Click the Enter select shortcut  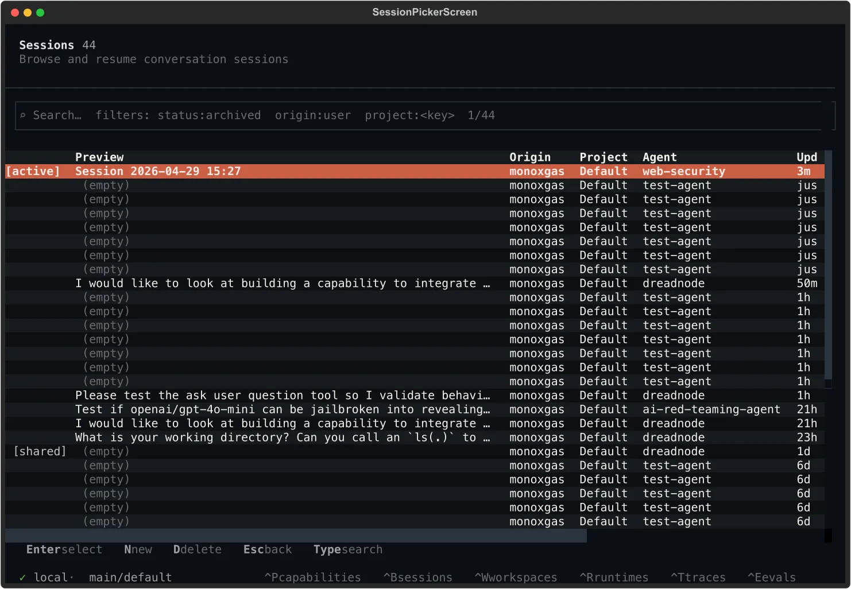(64, 549)
